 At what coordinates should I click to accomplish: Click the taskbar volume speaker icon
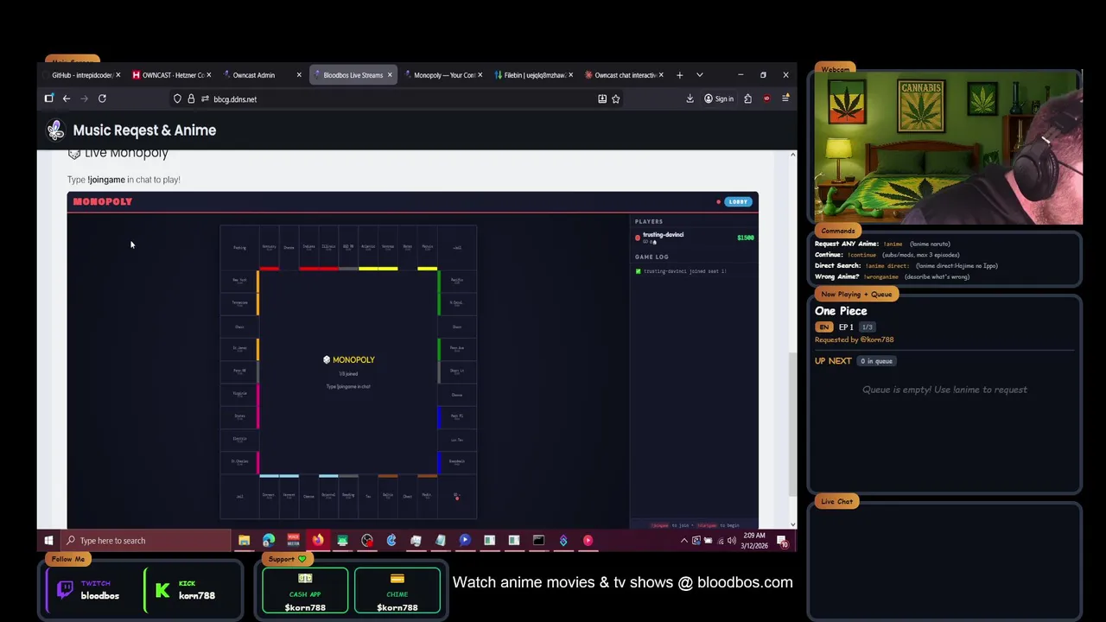[732, 541]
